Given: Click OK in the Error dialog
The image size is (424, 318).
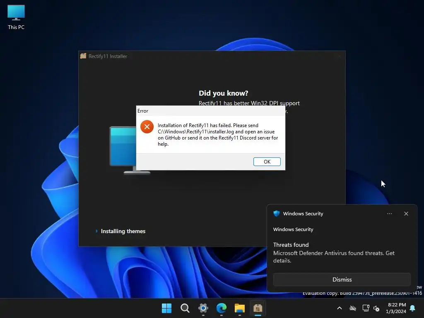Looking at the screenshot, I should pos(267,161).
